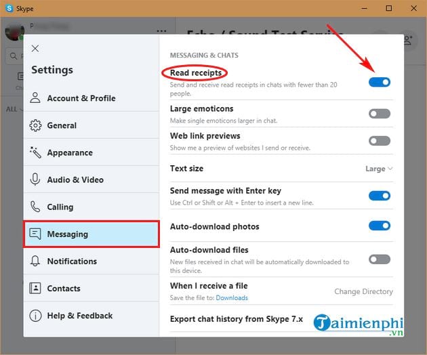Enable the Large emoticons toggle

(380, 114)
